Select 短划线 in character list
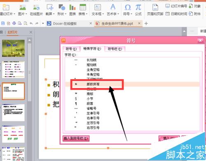Image resolution: width=206 pixels, height=161 pixels. tap(132, 65)
